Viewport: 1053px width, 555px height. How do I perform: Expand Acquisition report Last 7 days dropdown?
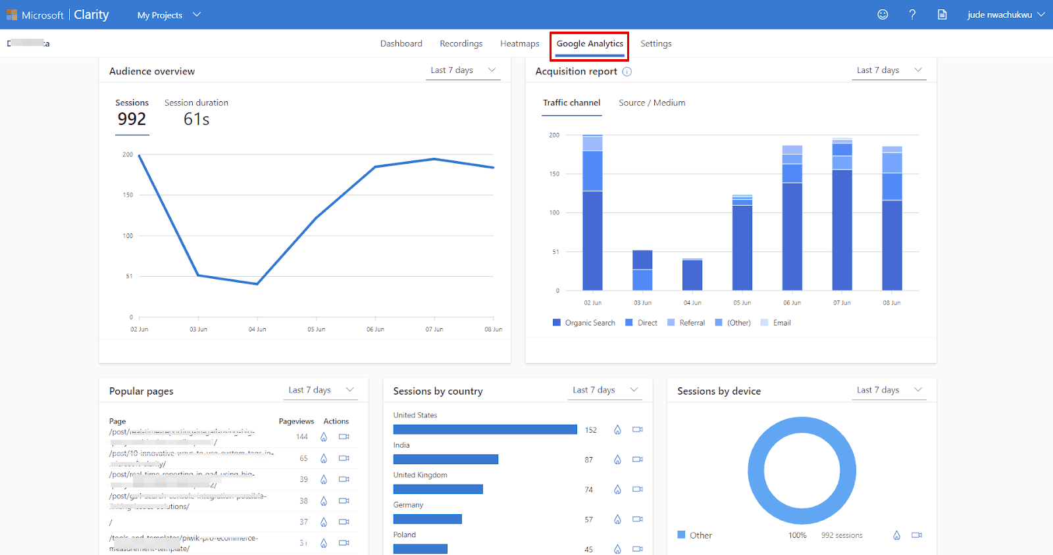click(x=889, y=70)
